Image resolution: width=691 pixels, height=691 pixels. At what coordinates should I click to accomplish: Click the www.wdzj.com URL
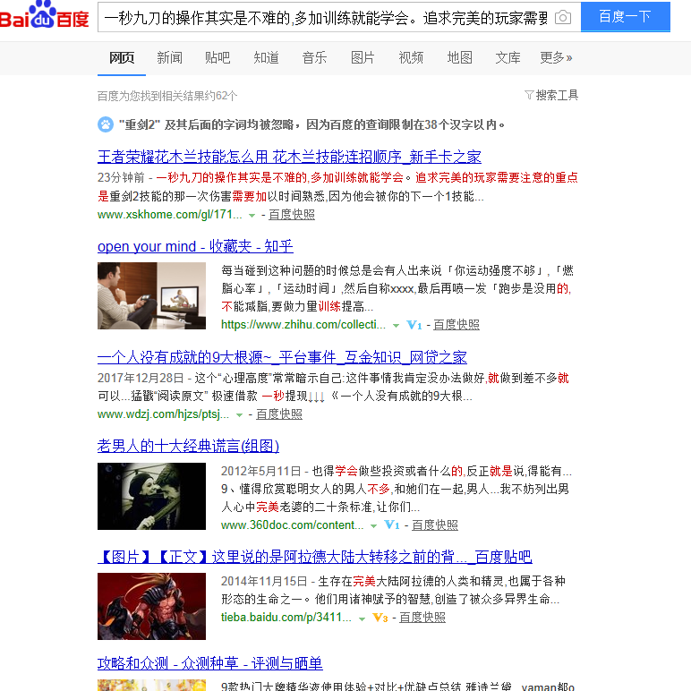[x=163, y=414]
